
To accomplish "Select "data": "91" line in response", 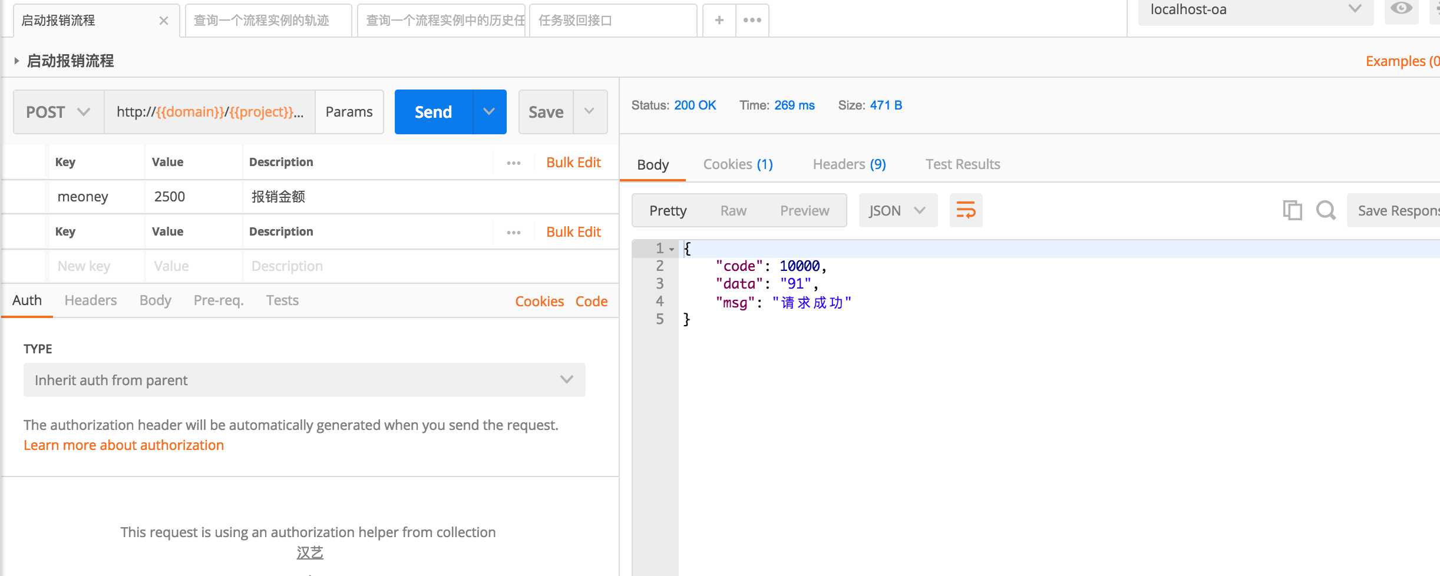I will [x=767, y=284].
